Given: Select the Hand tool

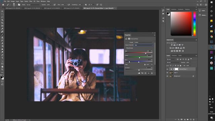Looking at the screenshot, I should [2, 67].
